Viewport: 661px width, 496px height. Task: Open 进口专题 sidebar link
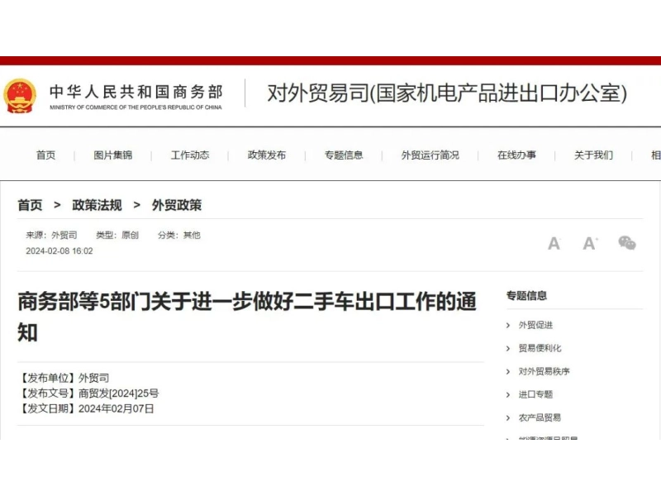tap(535, 394)
